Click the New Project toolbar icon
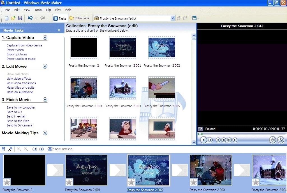287x193 pixels. tap(7, 18)
